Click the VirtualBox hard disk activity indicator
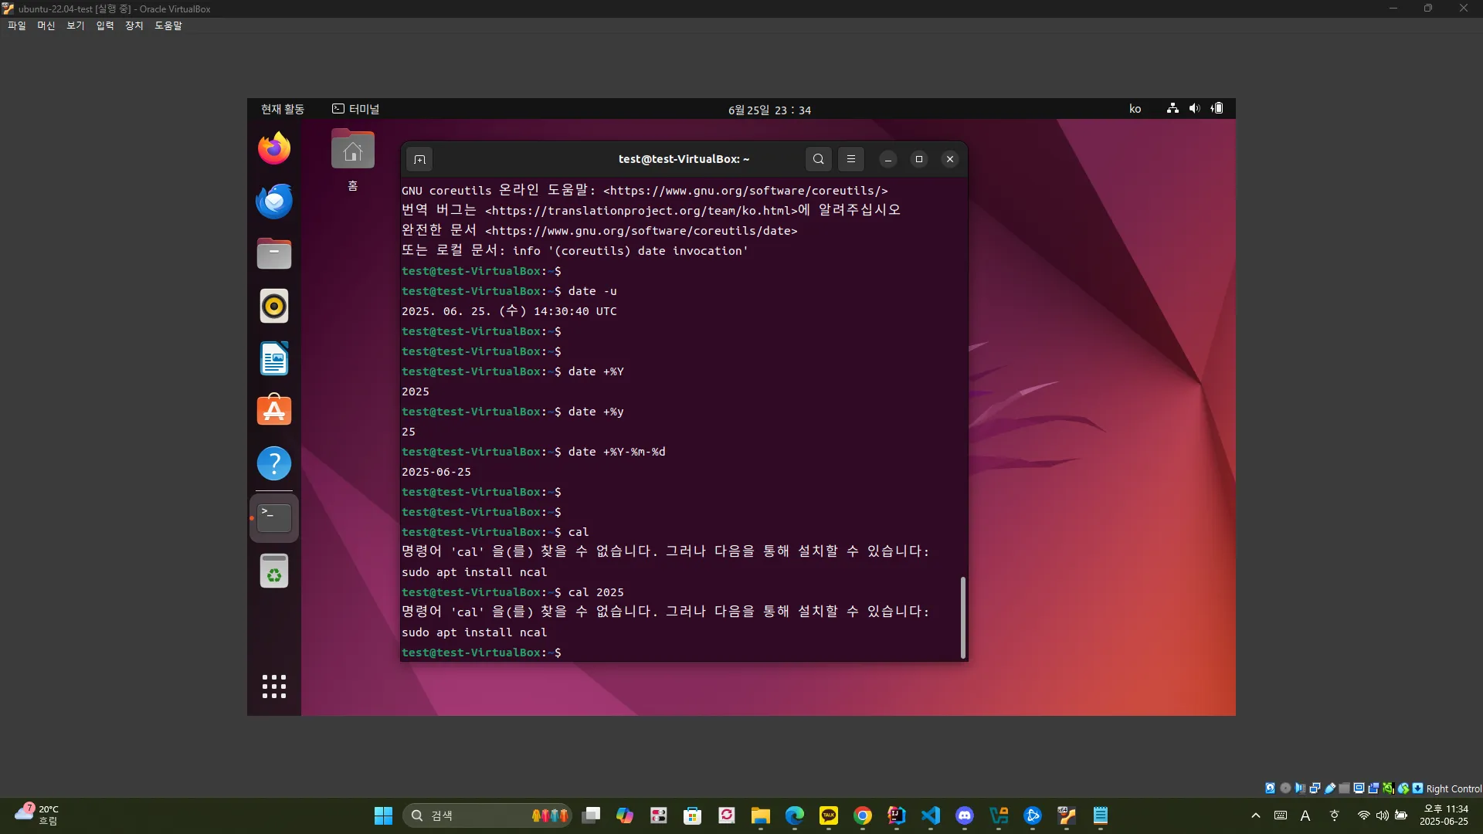1483x834 pixels. 1270,788
